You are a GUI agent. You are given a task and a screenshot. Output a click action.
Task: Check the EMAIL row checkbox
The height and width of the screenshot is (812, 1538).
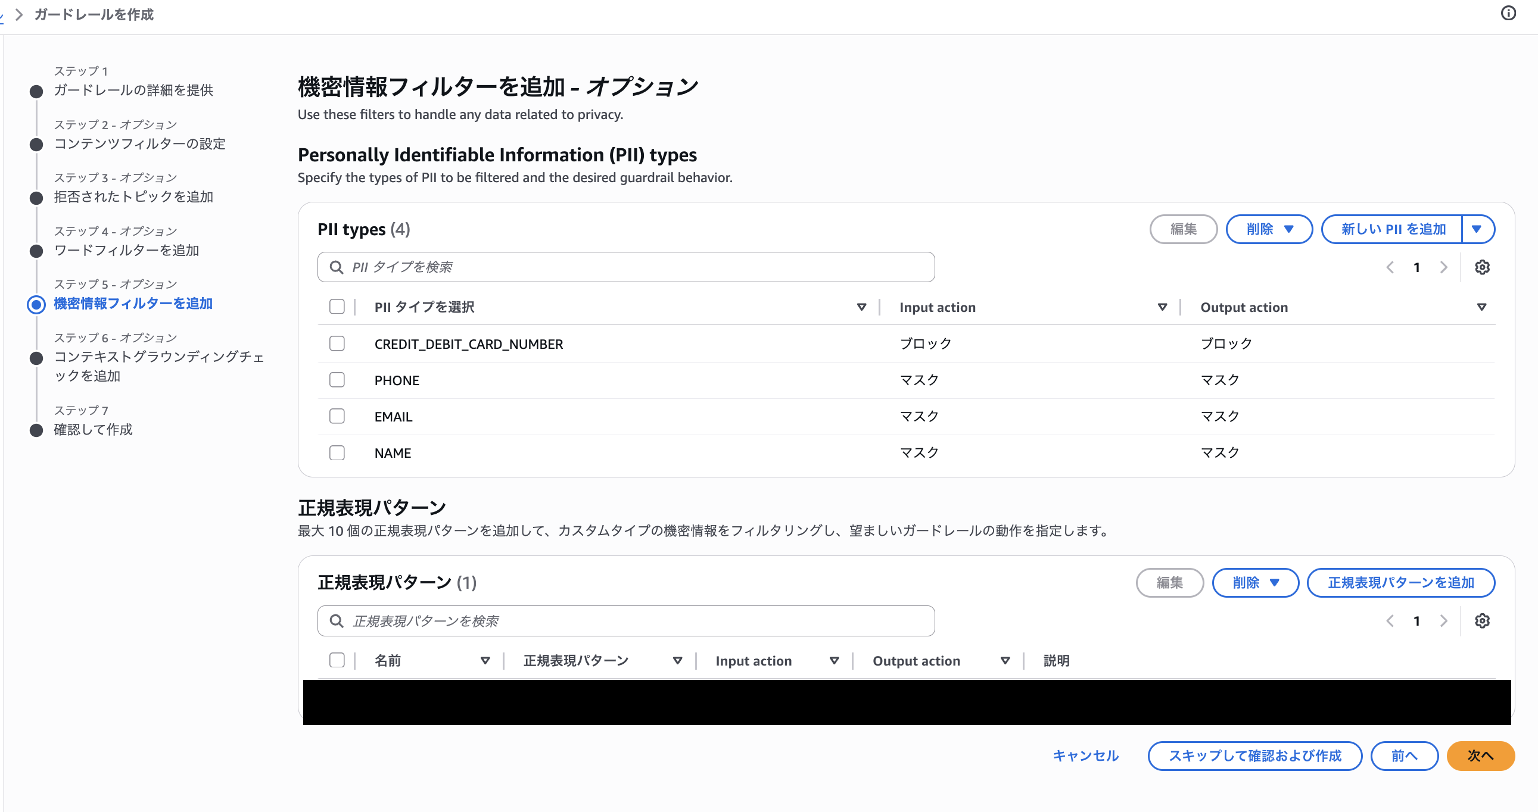pyautogui.click(x=337, y=416)
